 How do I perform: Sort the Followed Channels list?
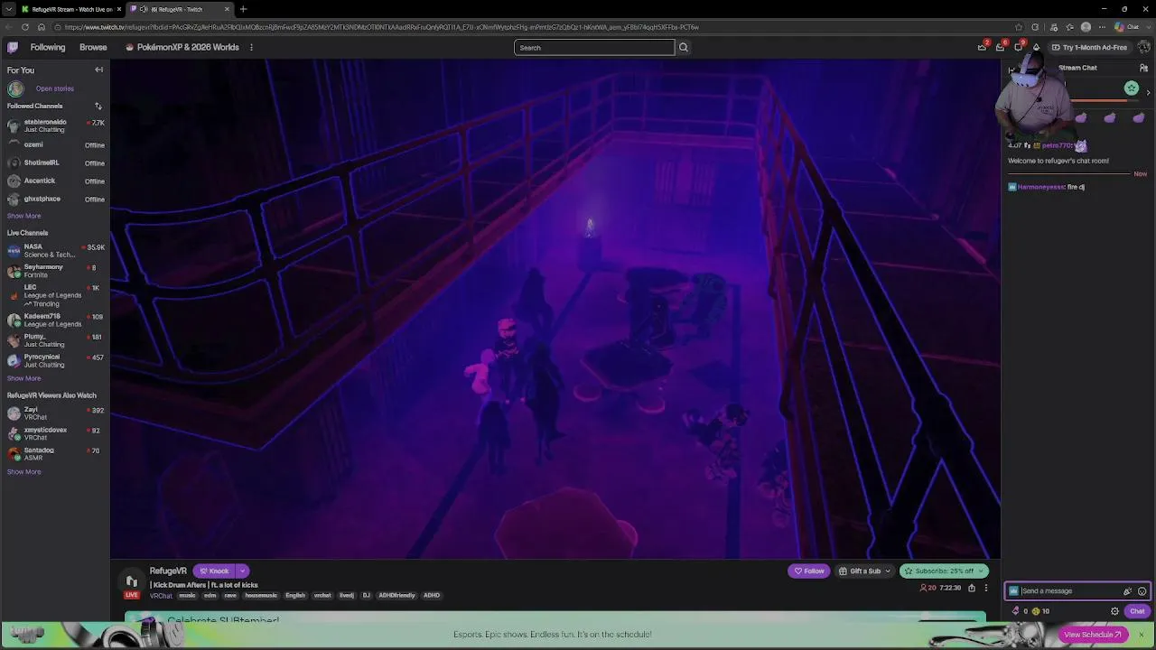[x=98, y=106]
